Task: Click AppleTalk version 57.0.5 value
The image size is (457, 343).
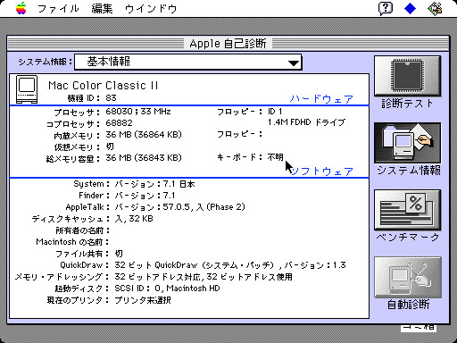Action: [x=179, y=207]
